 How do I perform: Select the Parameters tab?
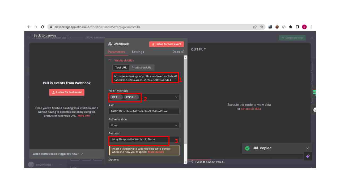click(x=116, y=52)
